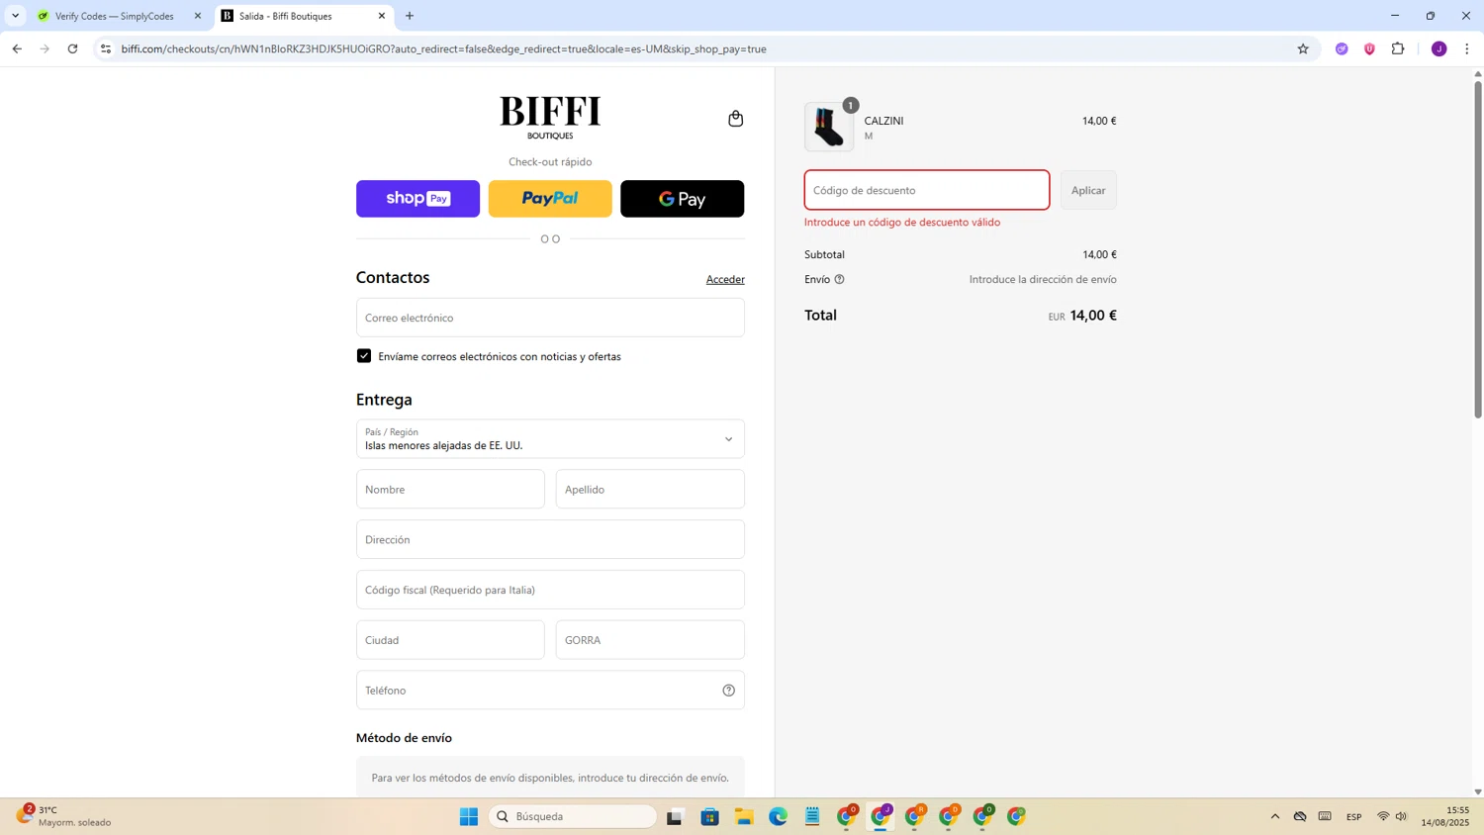Click the GORRA postal code field
The width and height of the screenshot is (1484, 835).
pyautogui.click(x=650, y=640)
